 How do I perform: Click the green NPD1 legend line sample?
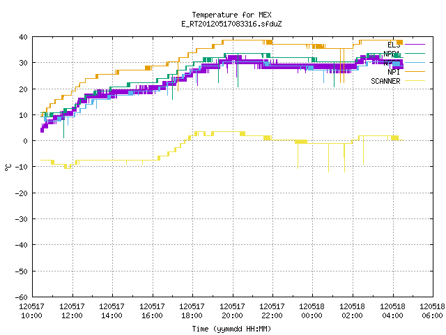tap(415, 54)
